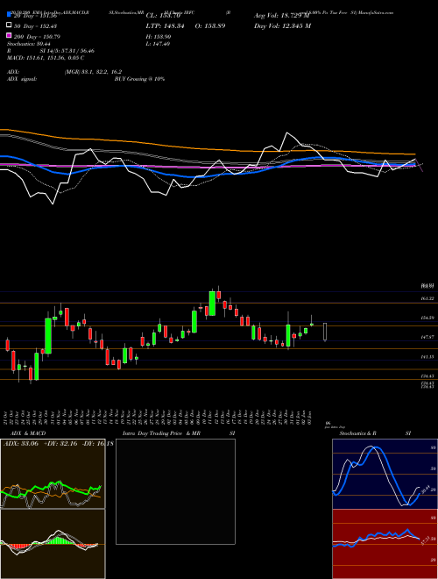Select the "50 Day = 152.48" legend text

pos(36,25)
